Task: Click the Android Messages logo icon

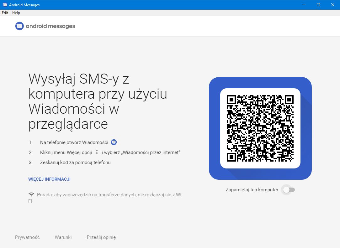Action: (19, 26)
